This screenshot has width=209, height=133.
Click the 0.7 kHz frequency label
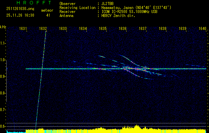click(3, 109)
